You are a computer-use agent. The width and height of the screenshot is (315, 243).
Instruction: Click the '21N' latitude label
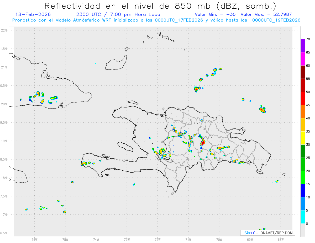coord(4,67)
